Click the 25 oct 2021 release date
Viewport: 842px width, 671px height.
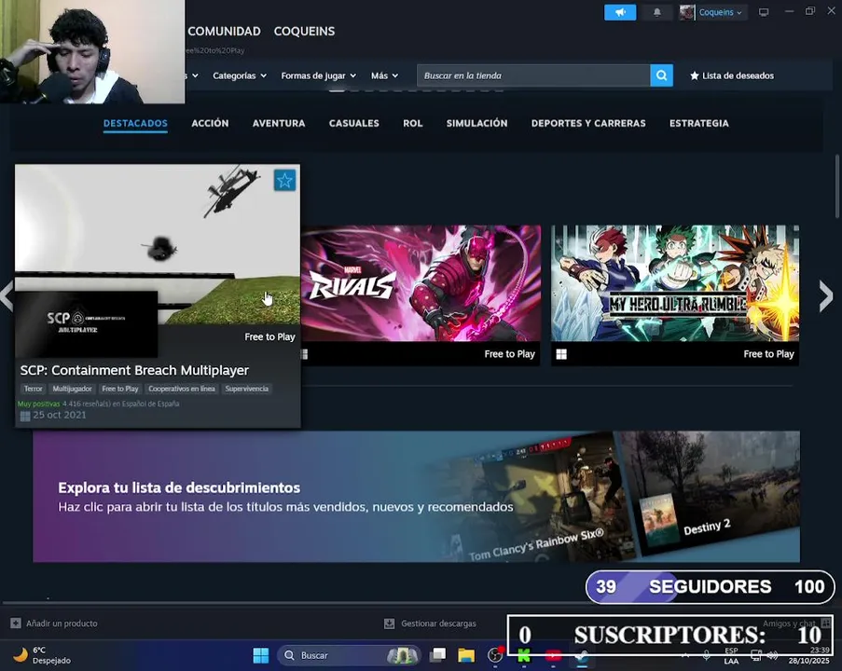pyautogui.click(x=59, y=415)
